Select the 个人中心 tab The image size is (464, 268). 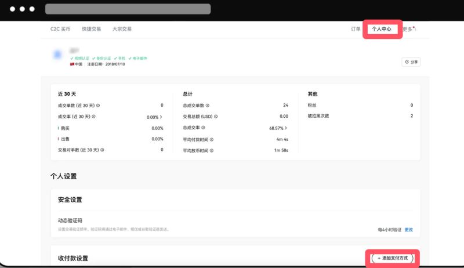click(382, 29)
